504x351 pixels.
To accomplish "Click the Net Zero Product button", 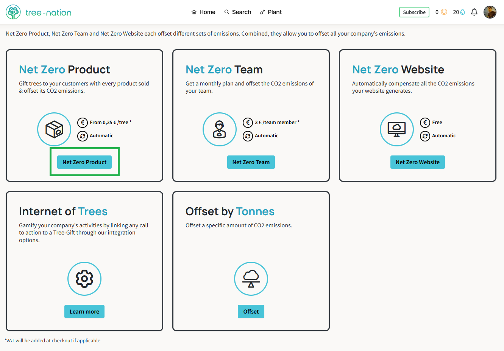I will pyautogui.click(x=84, y=162).
